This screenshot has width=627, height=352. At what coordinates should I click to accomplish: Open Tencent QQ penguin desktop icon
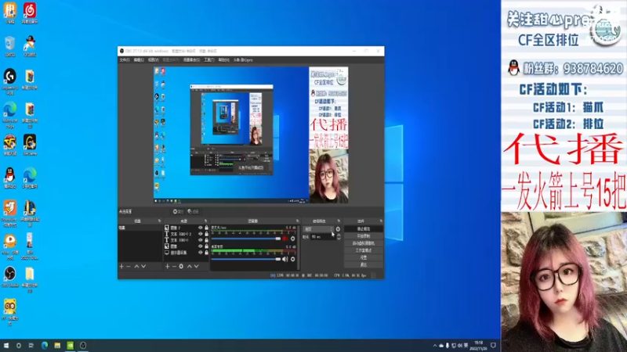(x=10, y=178)
